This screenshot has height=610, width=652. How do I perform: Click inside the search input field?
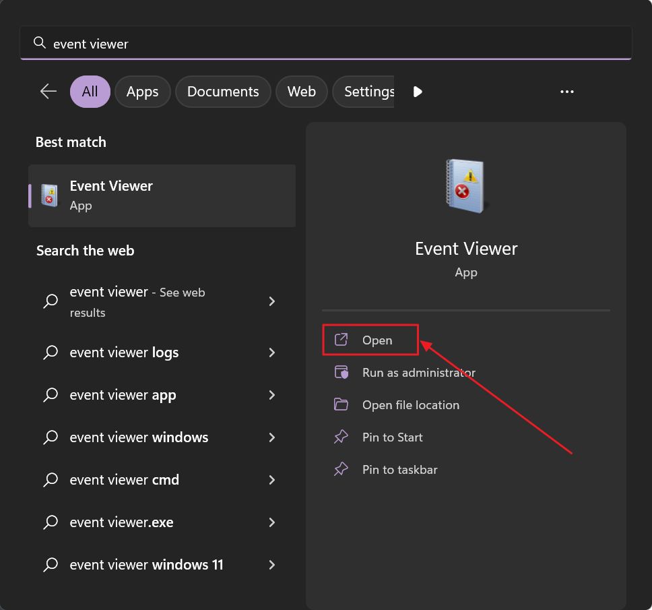(x=269, y=42)
